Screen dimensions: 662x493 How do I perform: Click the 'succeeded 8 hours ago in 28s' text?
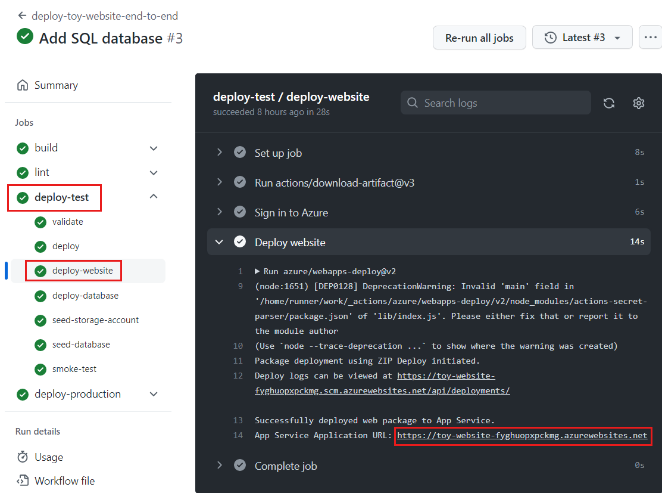pyautogui.click(x=271, y=112)
